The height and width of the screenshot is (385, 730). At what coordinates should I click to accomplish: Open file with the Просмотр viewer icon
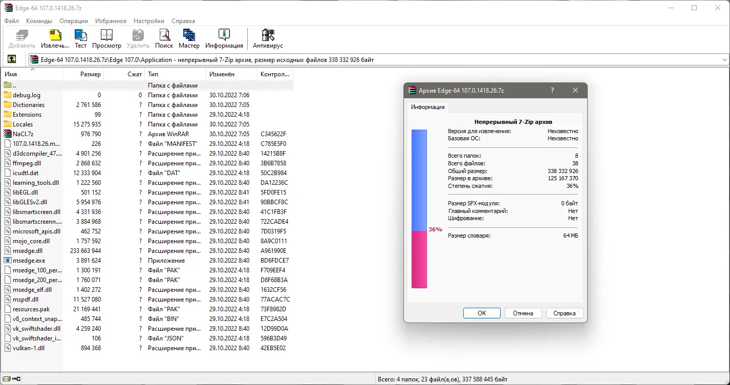coord(106,36)
